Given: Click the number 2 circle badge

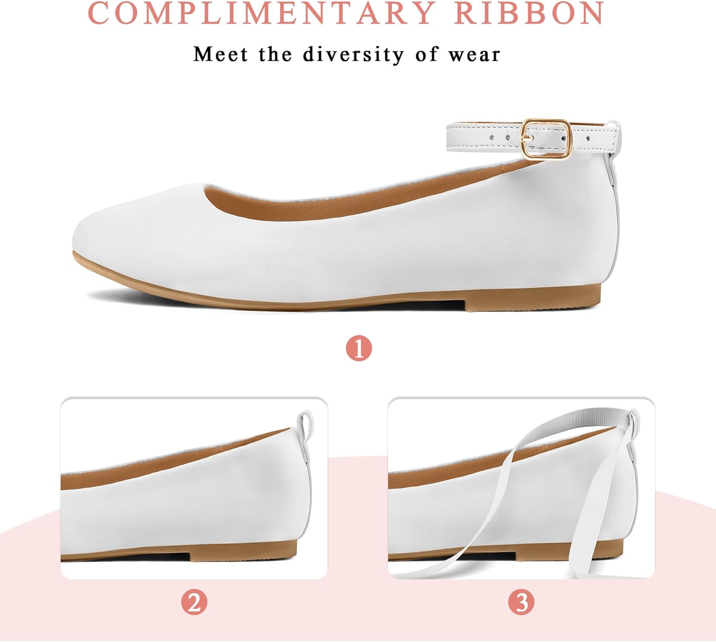Looking at the screenshot, I should point(194,602).
